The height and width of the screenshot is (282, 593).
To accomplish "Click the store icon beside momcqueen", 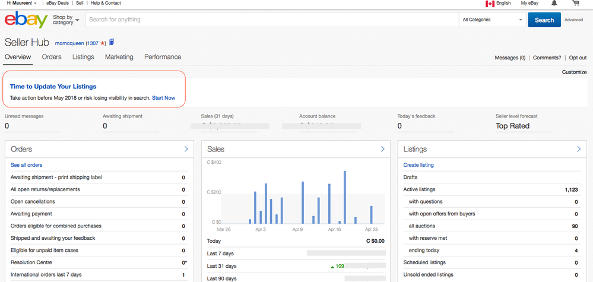I will (112, 43).
